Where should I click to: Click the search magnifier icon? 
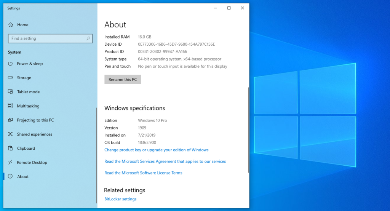click(88, 38)
